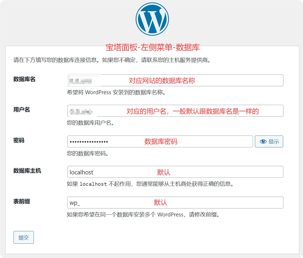Click the 数据库名 field label
This screenshot has width=303, height=258.
(x=24, y=79)
